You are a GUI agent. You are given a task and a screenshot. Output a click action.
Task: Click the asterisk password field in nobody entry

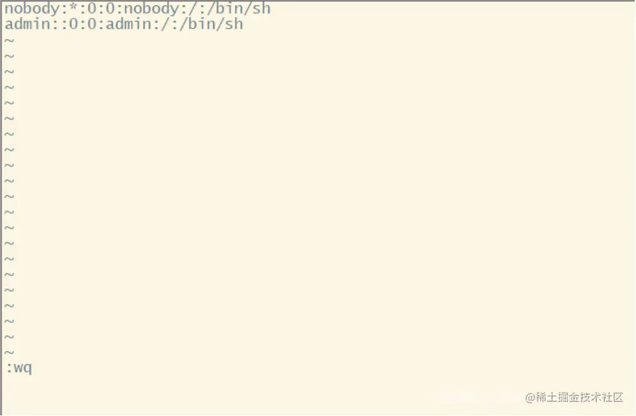point(73,8)
